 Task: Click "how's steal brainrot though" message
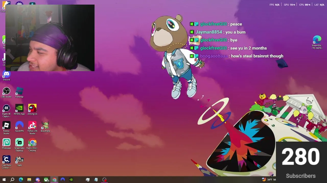pyautogui.click(x=257, y=56)
